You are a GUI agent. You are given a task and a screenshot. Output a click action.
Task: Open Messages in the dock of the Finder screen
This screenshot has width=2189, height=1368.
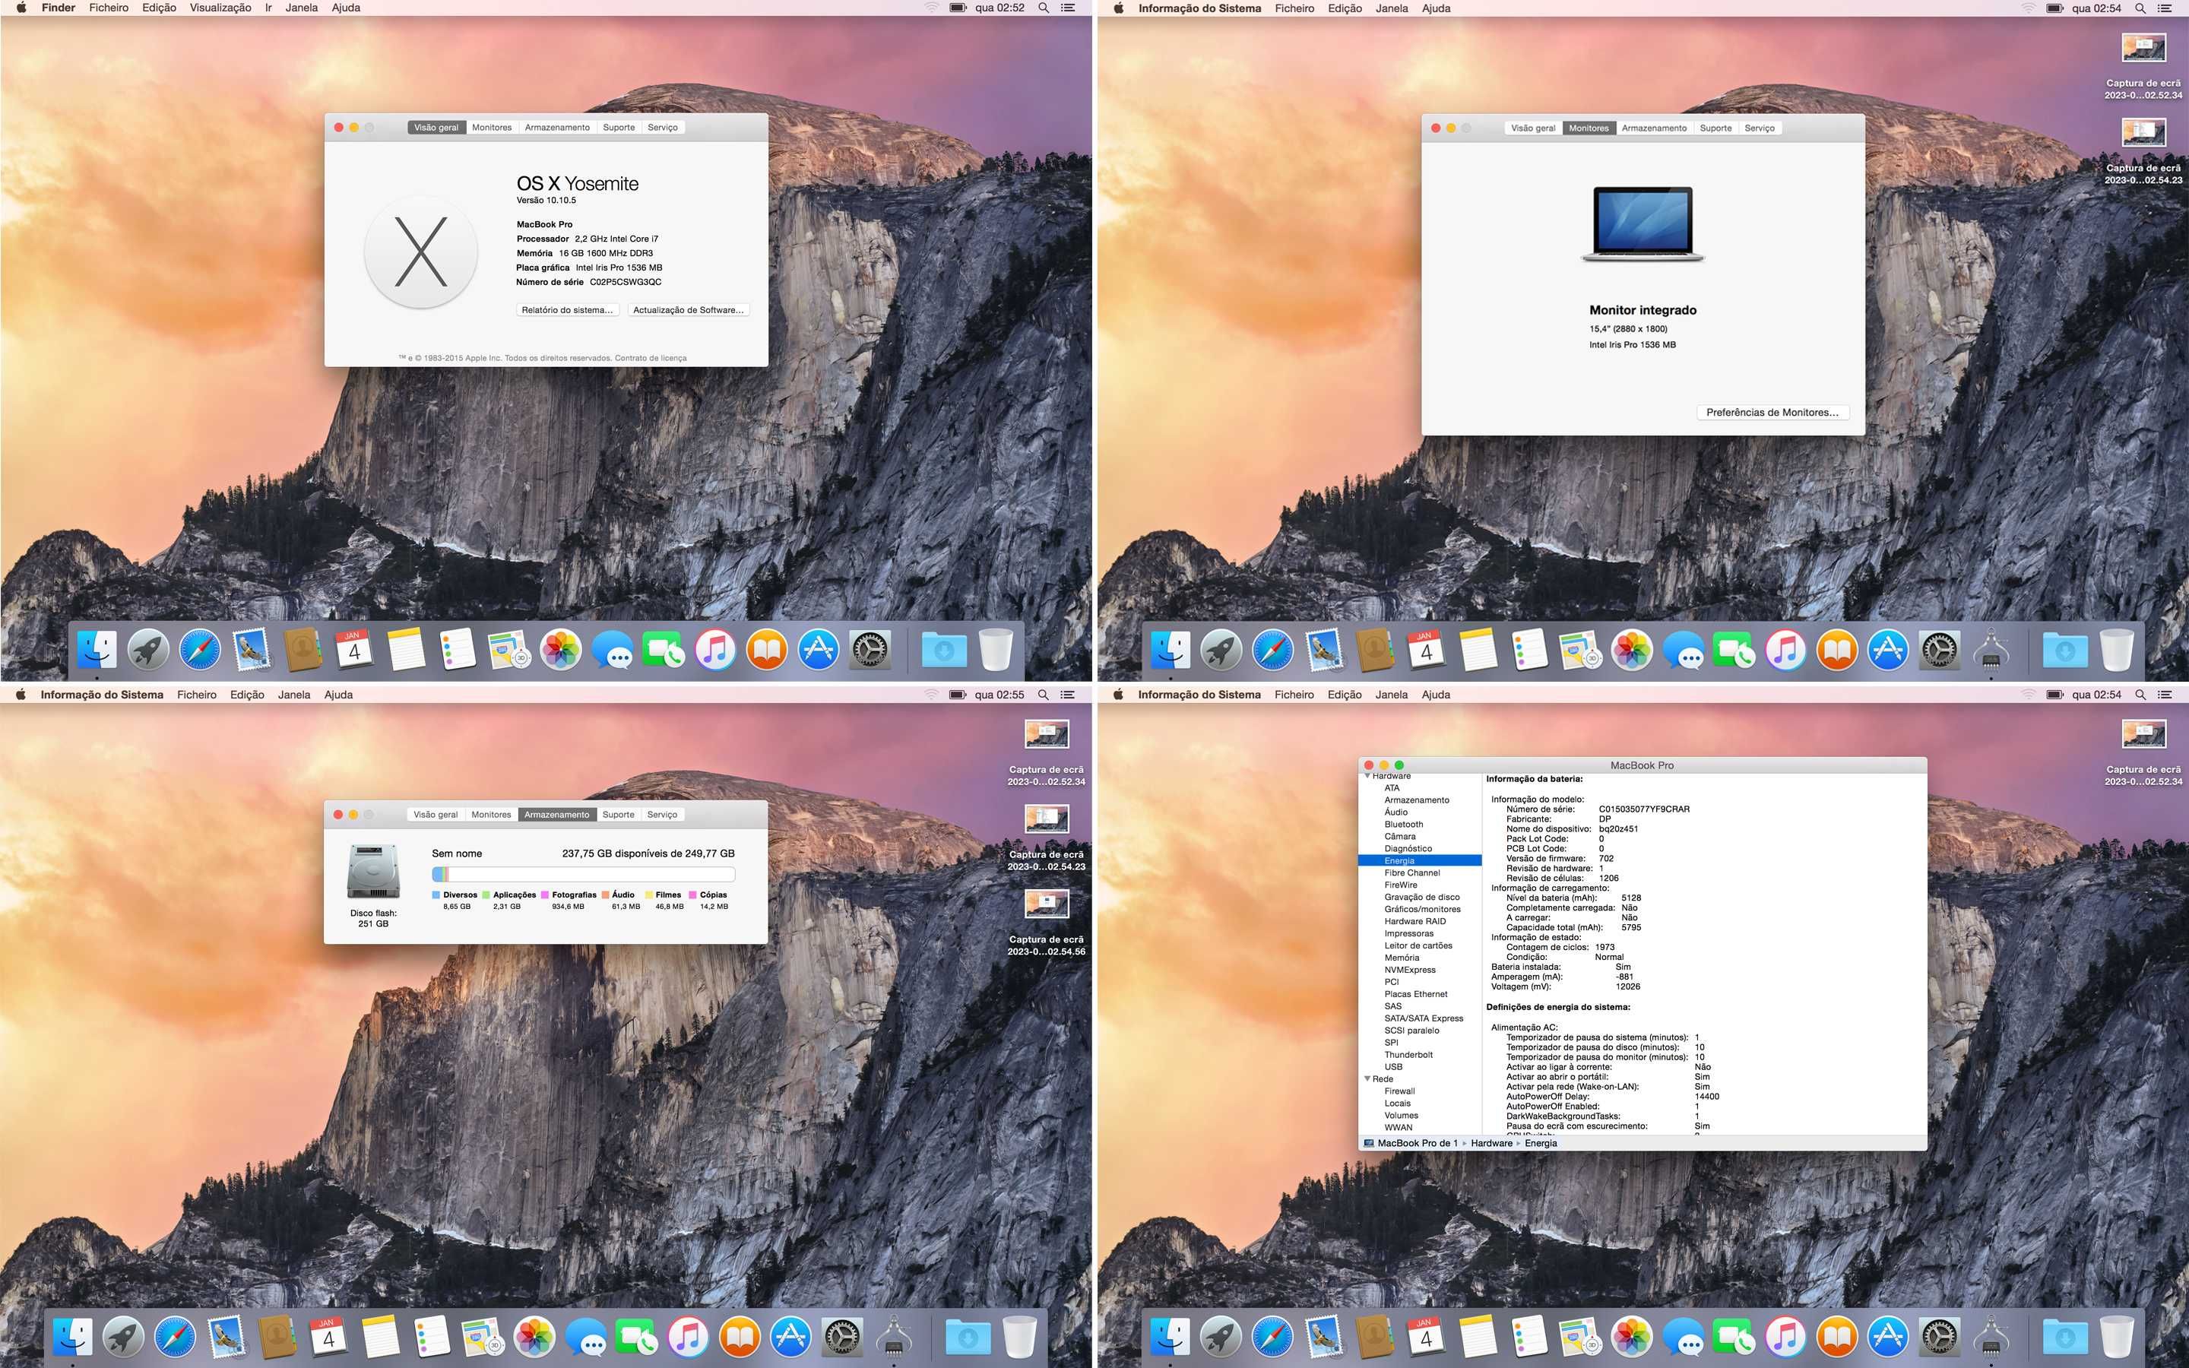coord(613,650)
